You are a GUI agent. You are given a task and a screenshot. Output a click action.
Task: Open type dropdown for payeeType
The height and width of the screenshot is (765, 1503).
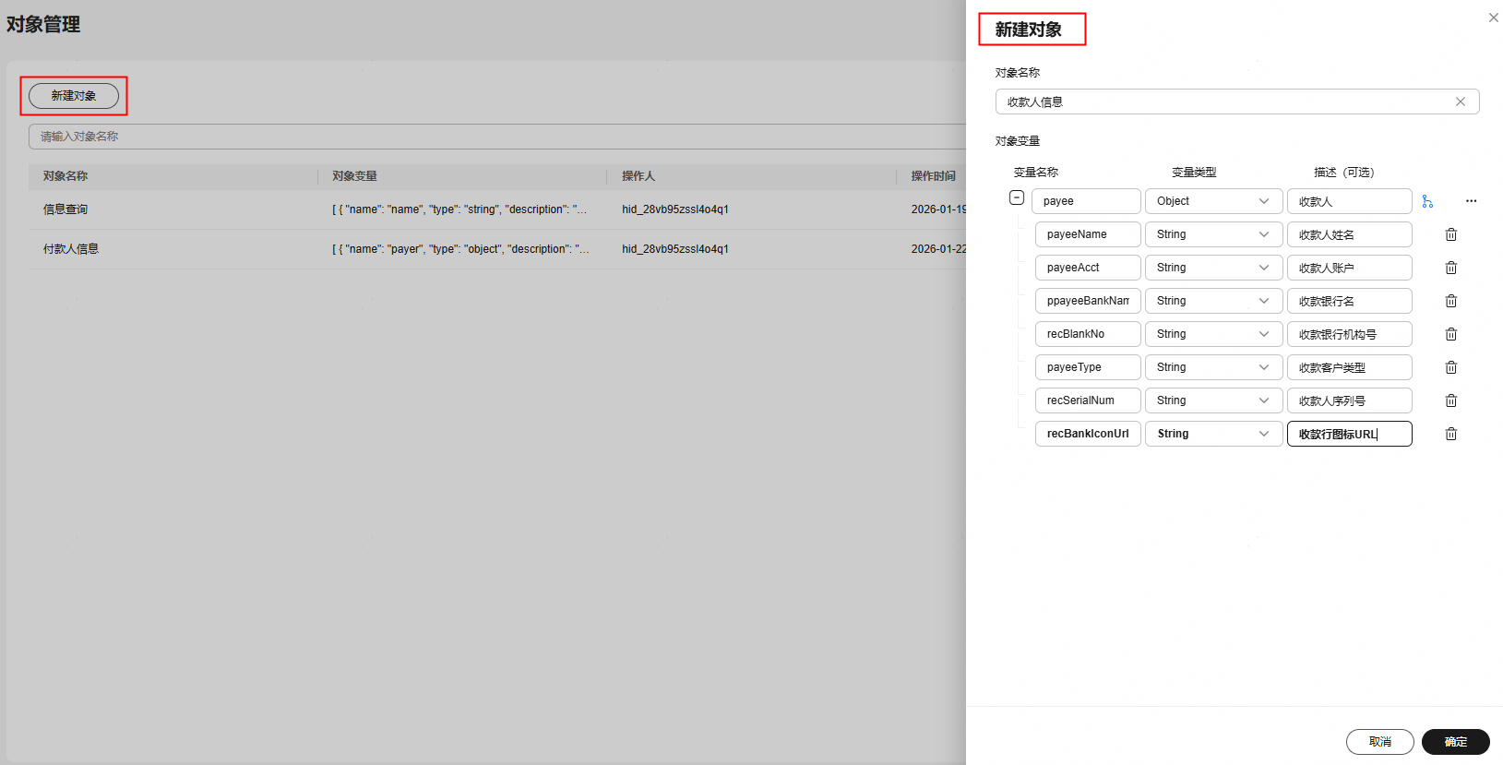1213,367
